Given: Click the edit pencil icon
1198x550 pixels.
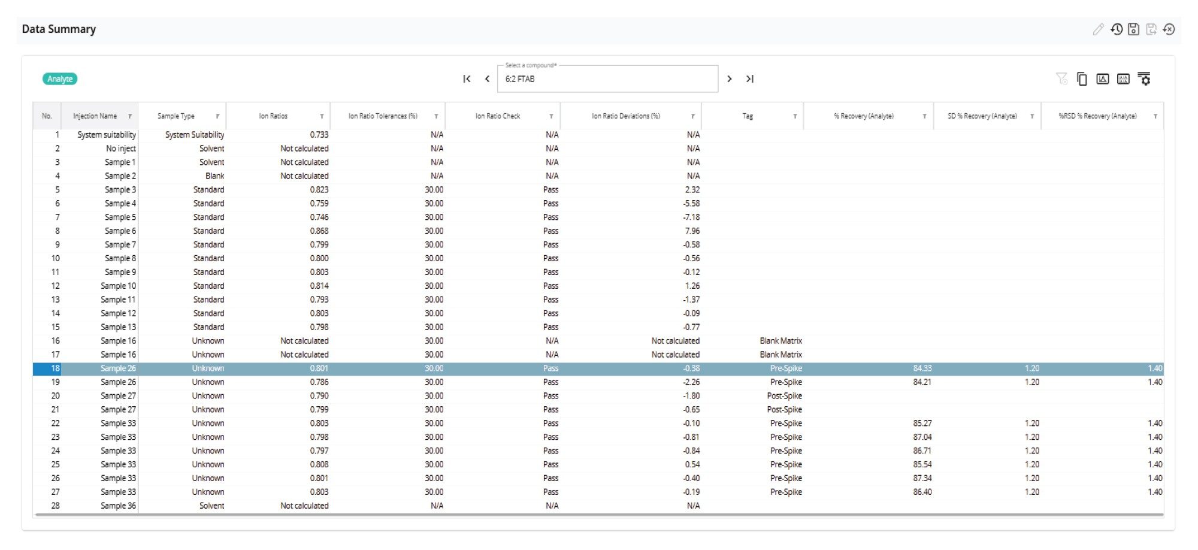Looking at the screenshot, I should (x=1098, y=29).
